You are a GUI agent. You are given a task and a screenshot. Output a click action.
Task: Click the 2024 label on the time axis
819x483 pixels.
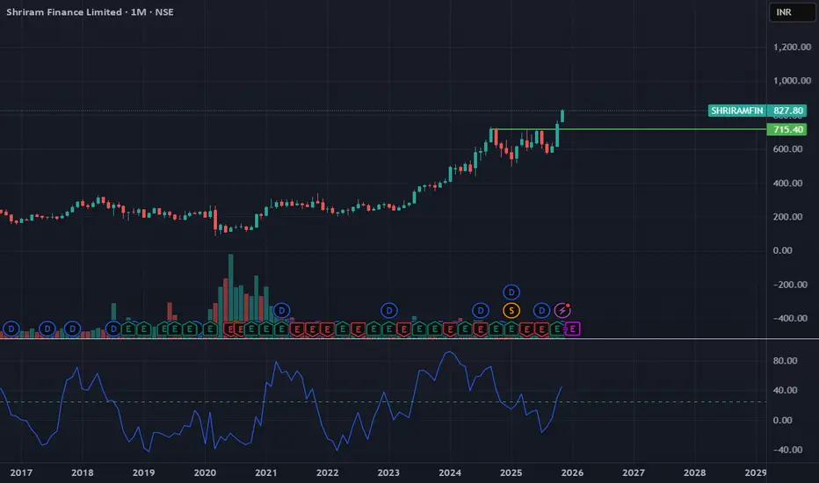[450, 472]
